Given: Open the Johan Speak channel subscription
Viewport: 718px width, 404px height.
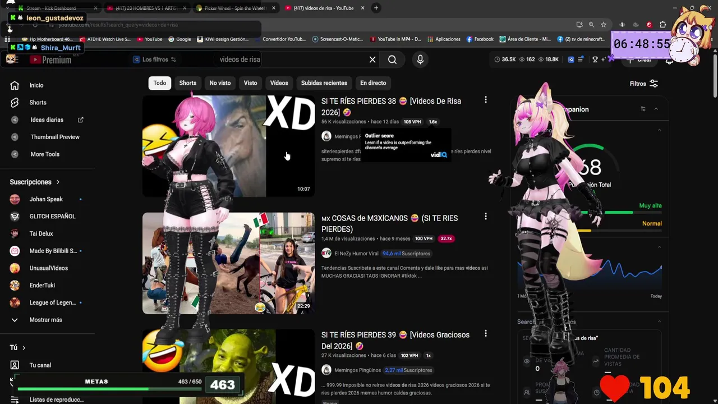Looking at the screenshot, I should [46, 199].
